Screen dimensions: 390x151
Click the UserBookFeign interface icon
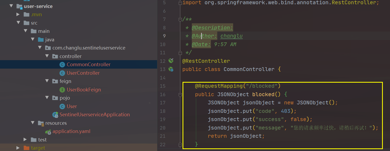click(62, 90)
